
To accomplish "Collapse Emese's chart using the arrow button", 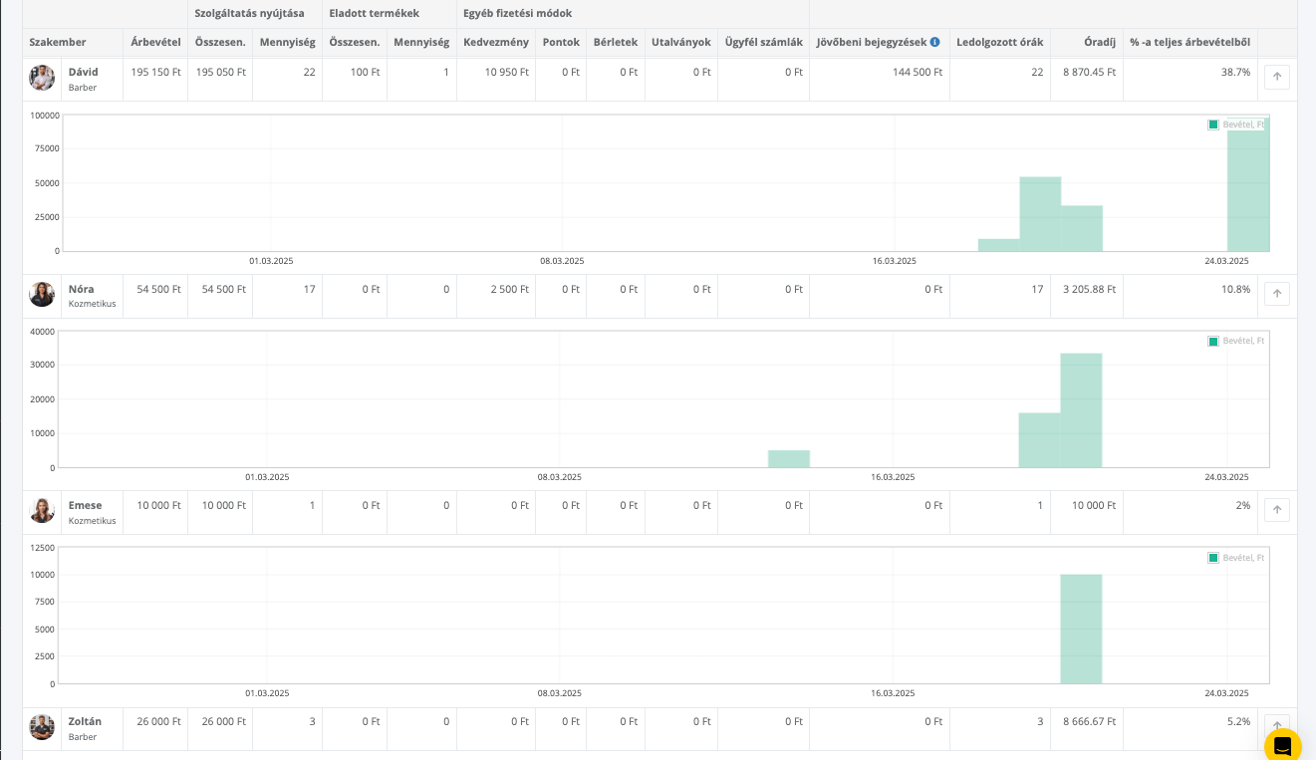I will click(1276, 510).
